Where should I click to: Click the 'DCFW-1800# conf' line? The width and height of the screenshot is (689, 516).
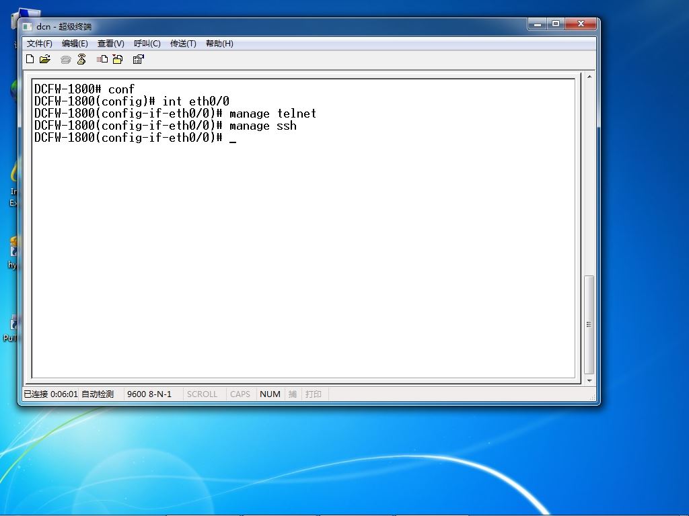pyautogui.click(x=84, y=89)
